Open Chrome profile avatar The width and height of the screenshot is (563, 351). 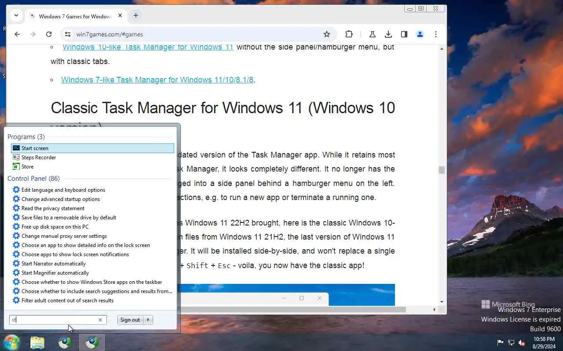420,34
